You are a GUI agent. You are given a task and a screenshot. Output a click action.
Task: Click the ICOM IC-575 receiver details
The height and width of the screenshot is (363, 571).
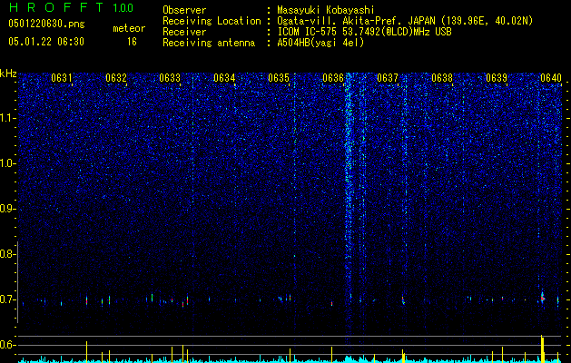(x=364, y=32)
